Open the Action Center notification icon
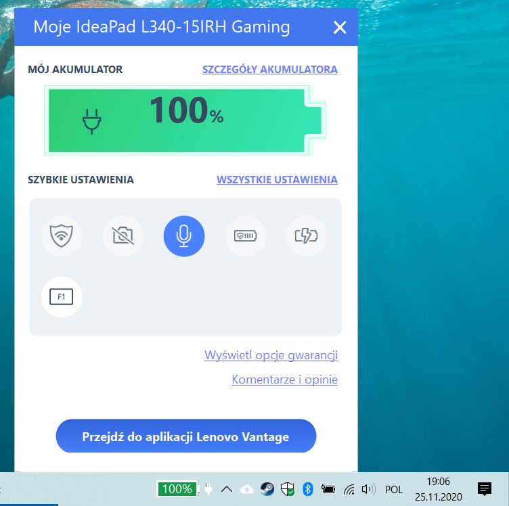 tap(485, 489)
